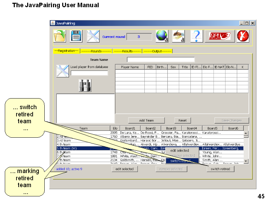Click the globe icon in the toolbar
The height and width of the screenshot is (206, 275).
[x=162, y=36]
